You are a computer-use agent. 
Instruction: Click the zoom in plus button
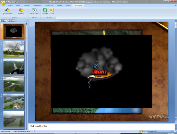click(x=172, y=131)
